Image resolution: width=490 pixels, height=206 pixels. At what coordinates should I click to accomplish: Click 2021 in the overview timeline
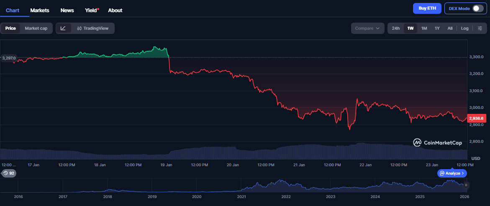tap(241, 196)
